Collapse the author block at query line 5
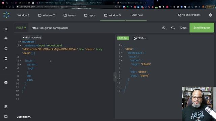 [x=20, y=65]
